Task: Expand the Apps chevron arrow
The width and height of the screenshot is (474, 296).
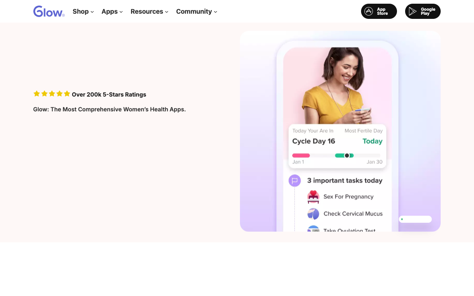Action: tap(121, 12)
